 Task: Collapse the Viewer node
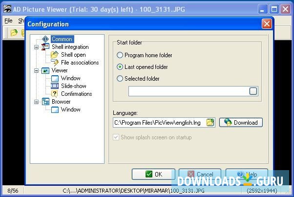click(x=36, y=70)
